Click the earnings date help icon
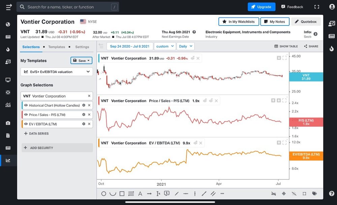 pos(194,32)
